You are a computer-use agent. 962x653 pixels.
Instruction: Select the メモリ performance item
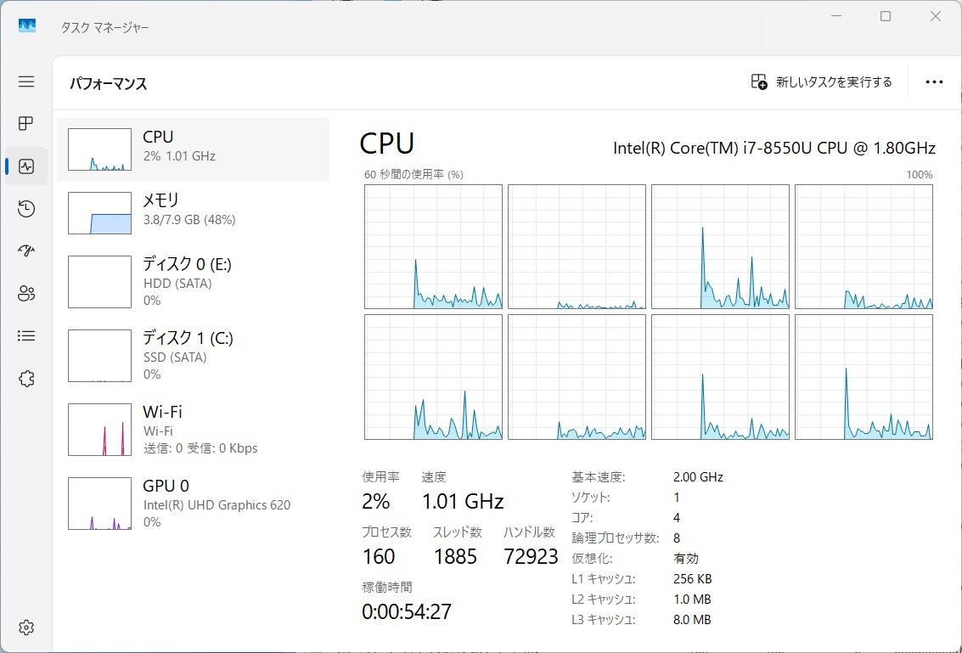pos(193,212)
